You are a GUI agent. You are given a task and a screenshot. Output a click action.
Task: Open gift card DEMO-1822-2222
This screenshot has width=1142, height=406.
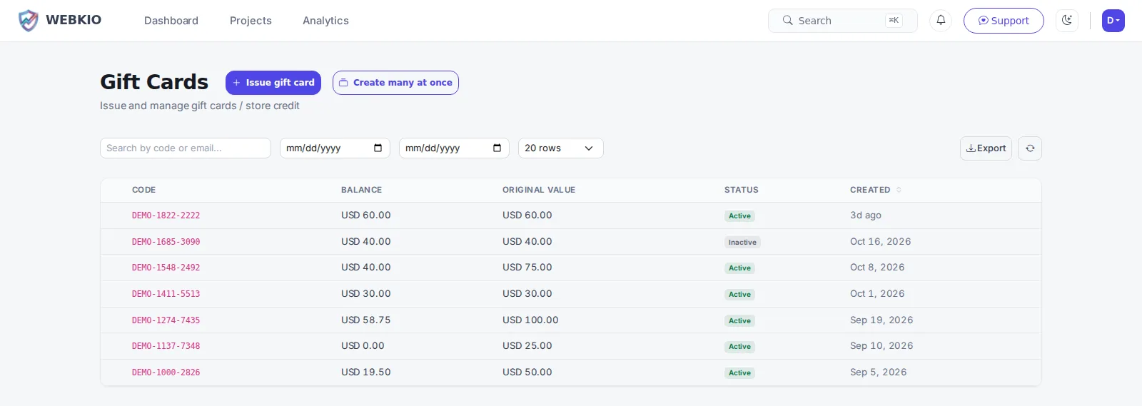pos(166,215)
